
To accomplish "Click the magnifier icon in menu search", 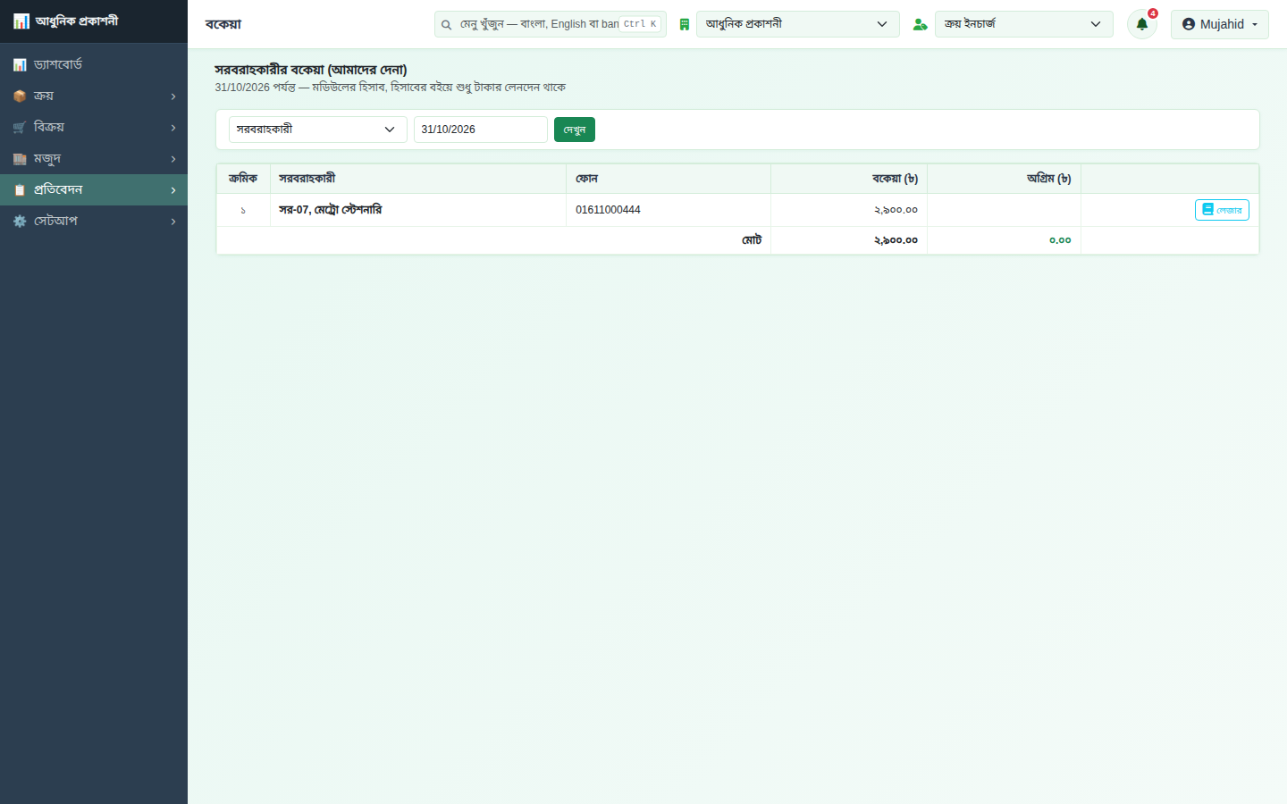I will 446,25.
